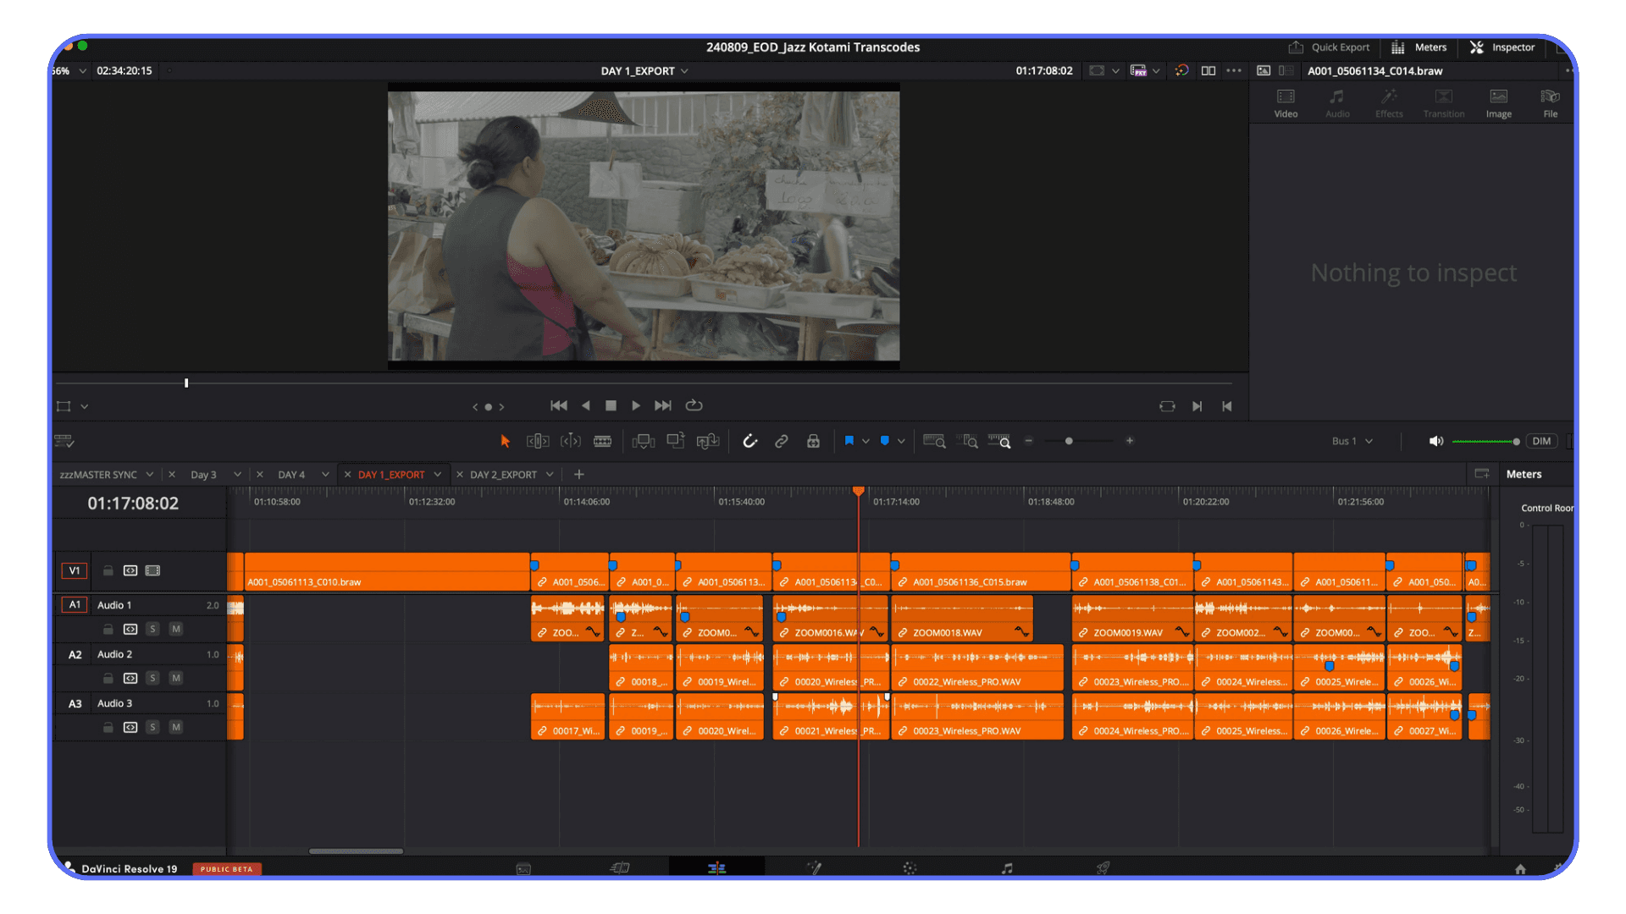Open the Fusion page
The width and height of the screenshot is (1626, 914).
pyautogui.click(x=814, y=867)
